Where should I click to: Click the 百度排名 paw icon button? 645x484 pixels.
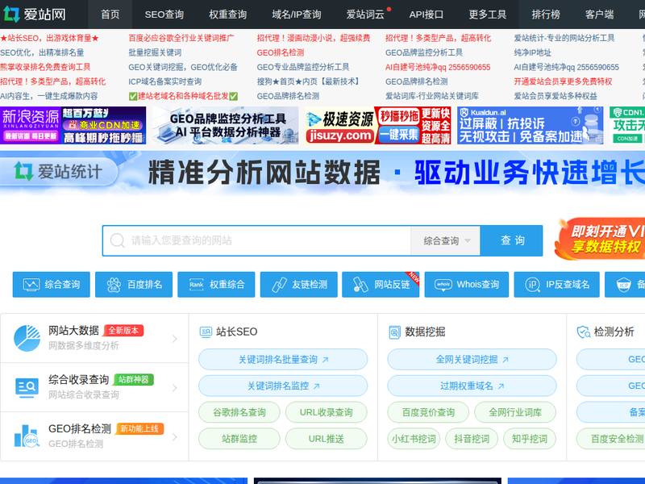[x=114, y=285]
